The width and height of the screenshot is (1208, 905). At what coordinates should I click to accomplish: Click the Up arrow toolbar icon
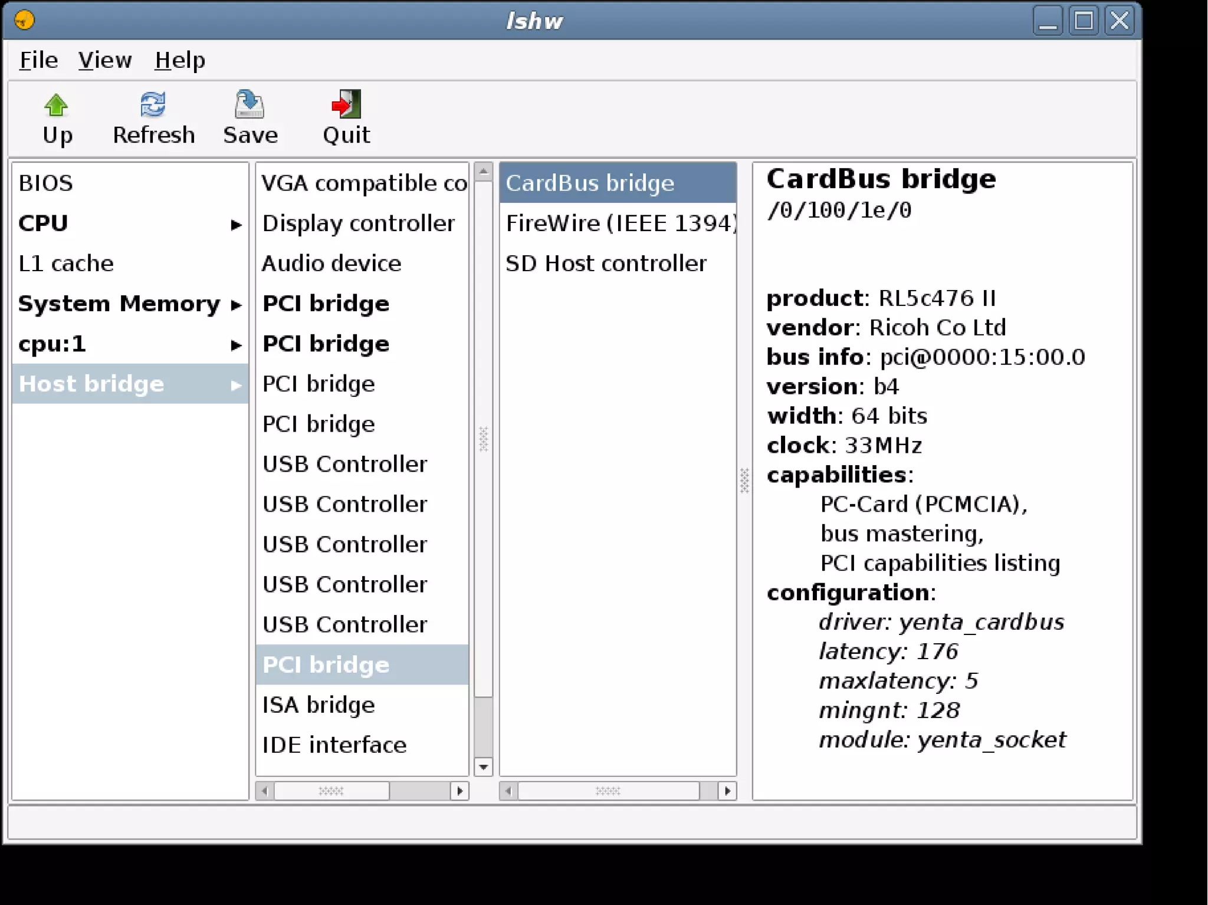pyautogui.click(x=56, y=106)
